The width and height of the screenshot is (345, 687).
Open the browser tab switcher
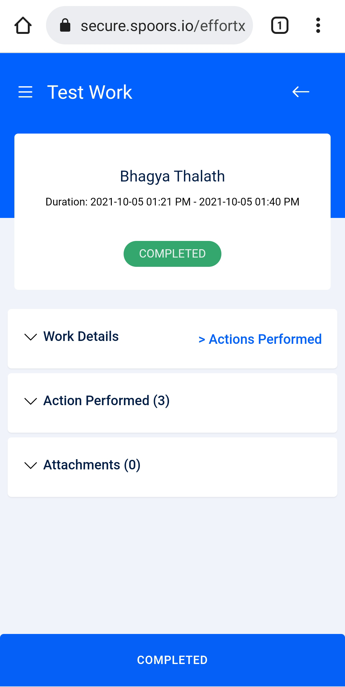coord(280,26)
